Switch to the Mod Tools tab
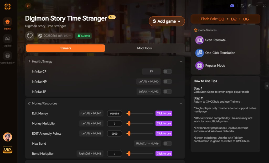Viewport: 269px width, 163px height. coord(144,48)
